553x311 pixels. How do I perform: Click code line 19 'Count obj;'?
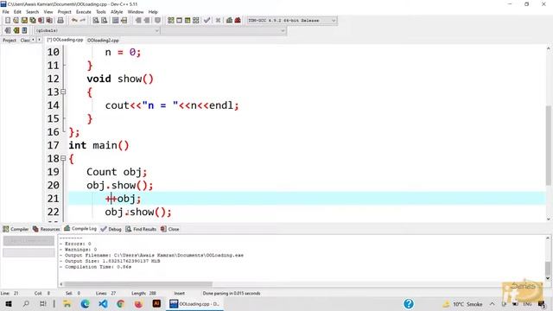click(x=117, y=172)
